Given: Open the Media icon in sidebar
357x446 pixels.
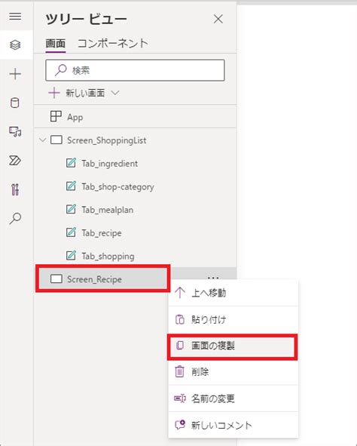Looking at the screenshot, I should [x=15, y=132].
